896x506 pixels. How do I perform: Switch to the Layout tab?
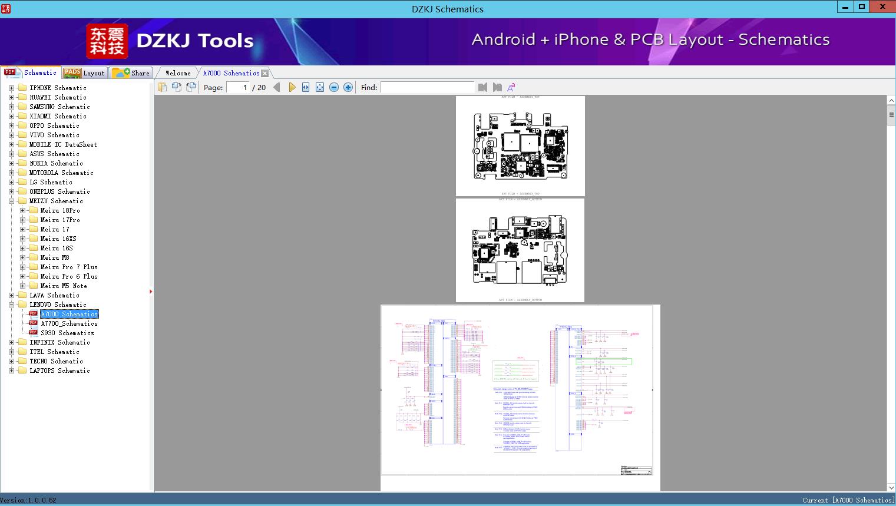coord(84,73)
